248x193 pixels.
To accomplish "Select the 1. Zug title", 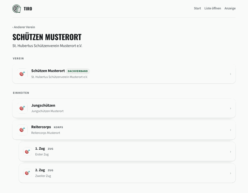I will (40, 148).
